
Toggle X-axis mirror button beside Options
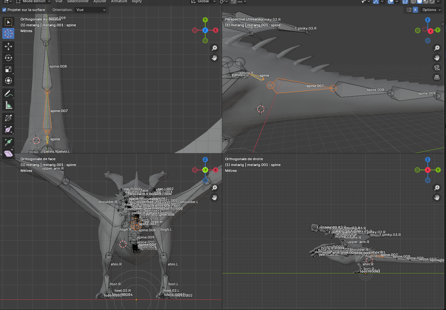415,10
